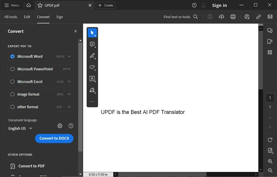Expand the Microsoft Word DOCX dropdown
277x177 pixels.
click(x=69, y=57)
